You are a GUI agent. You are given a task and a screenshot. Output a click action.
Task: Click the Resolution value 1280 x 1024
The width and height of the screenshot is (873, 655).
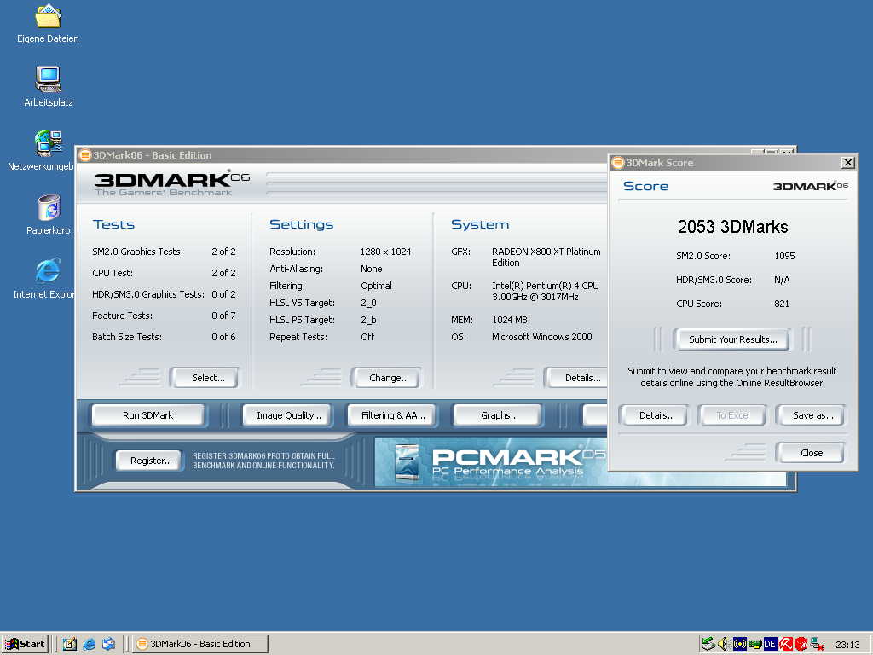click(385, 252)
